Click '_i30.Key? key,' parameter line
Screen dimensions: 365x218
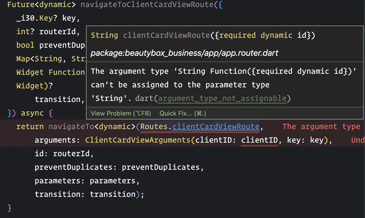[x=48, y=18]
